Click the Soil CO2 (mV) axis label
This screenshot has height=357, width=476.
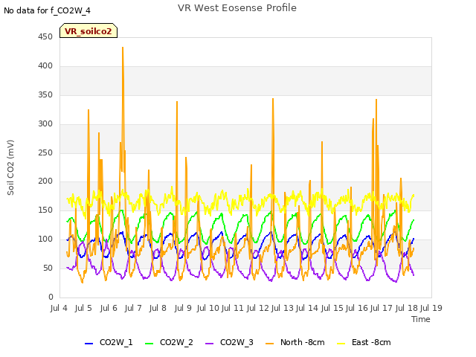[x=10, y=167]
